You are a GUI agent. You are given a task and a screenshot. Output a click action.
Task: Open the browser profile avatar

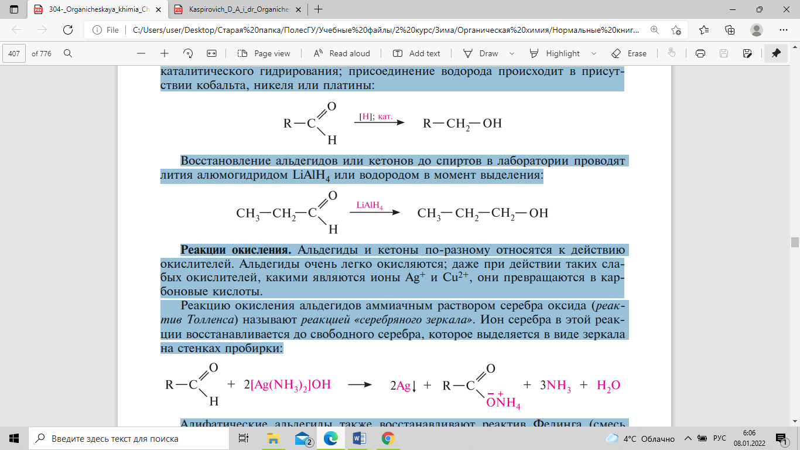[757, 30]
